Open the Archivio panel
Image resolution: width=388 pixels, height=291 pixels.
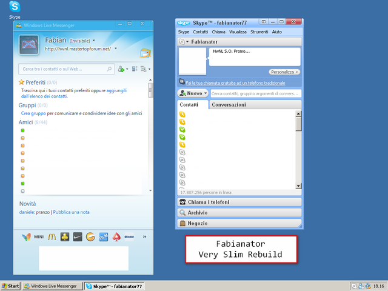pyautogui.click(x=239, y=213)
